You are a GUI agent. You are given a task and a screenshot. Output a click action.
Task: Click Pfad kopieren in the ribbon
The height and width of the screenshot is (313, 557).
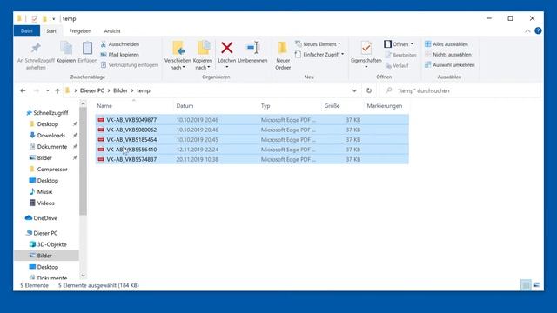point(120,54)
